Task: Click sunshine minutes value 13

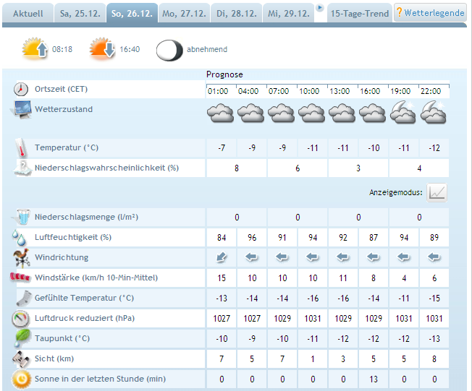Action: click(x=374, y=379)
